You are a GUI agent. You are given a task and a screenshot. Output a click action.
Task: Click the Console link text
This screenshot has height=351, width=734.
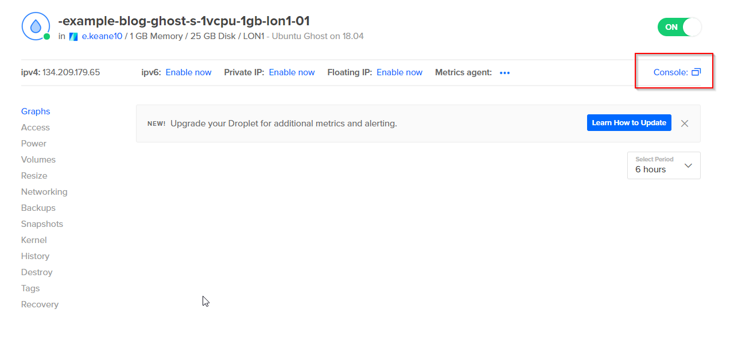[670, 72]
